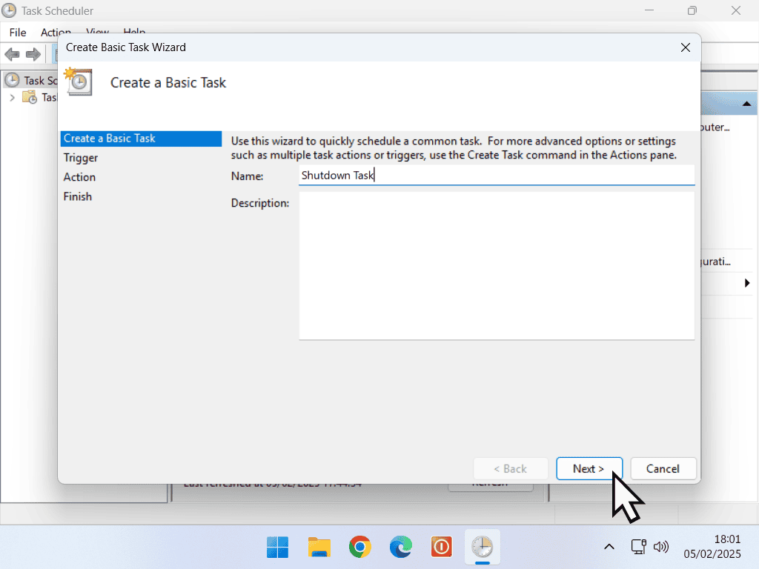Close the Create Basic Task Wizard dialog
This screenshot has width=759, height=569.
[x=685, y=47]
